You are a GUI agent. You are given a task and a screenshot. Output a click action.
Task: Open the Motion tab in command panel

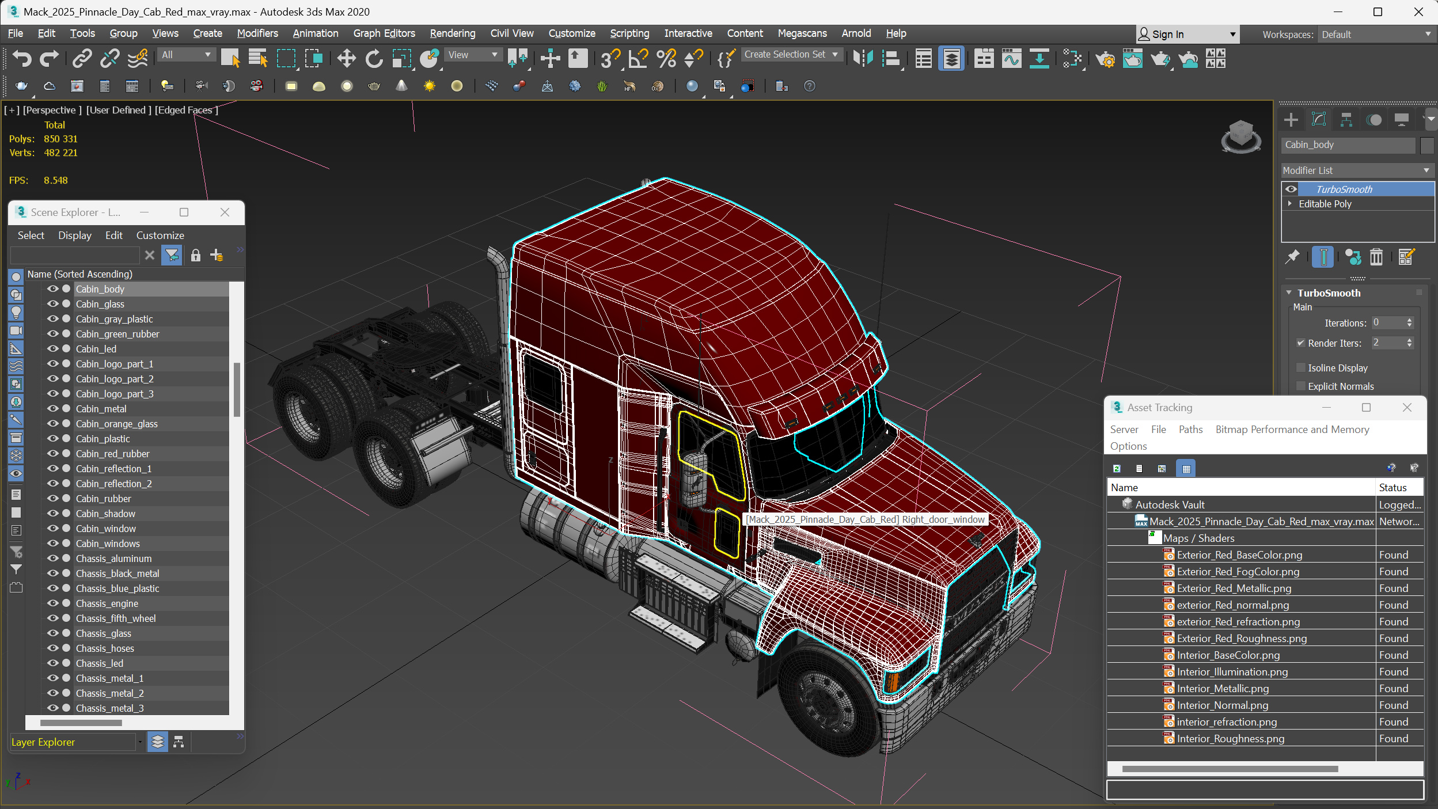click(1374, 119)
